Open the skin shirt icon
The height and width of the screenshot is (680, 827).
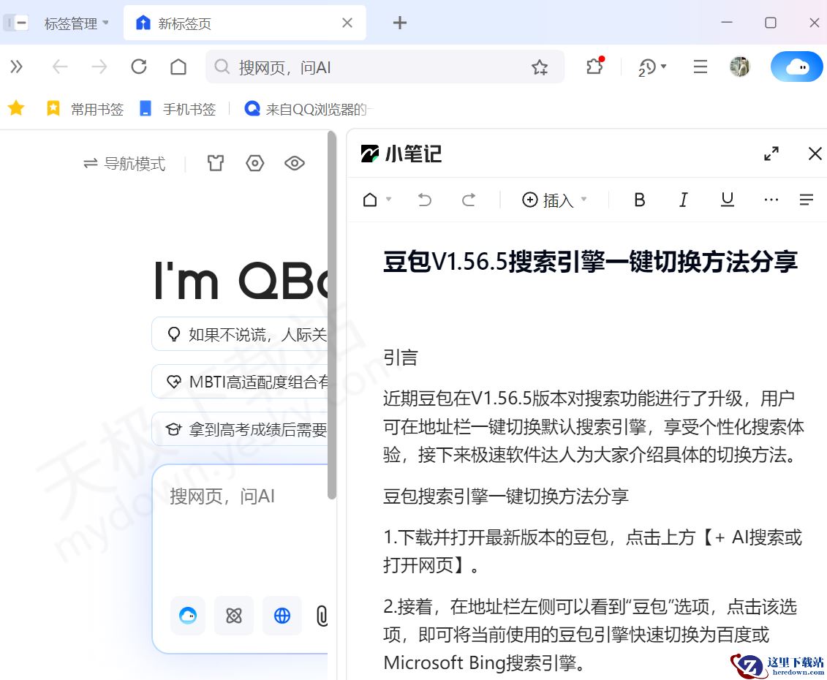pyautogui.click(x=215, y=163)
